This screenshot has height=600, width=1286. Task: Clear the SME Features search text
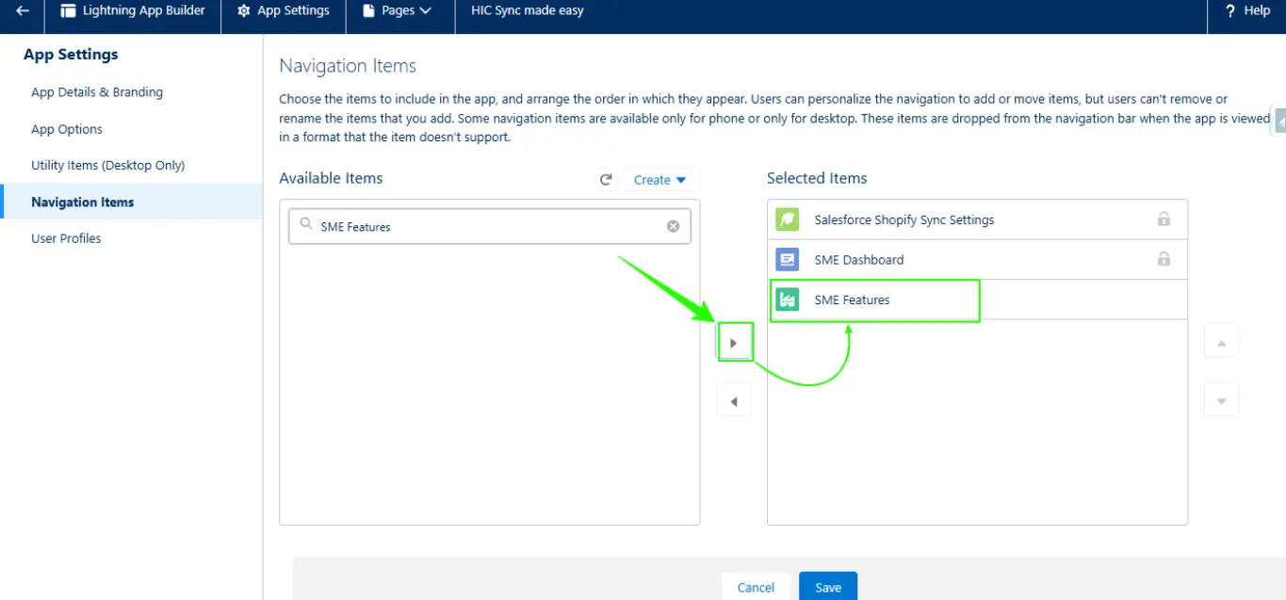pos(673,226)
